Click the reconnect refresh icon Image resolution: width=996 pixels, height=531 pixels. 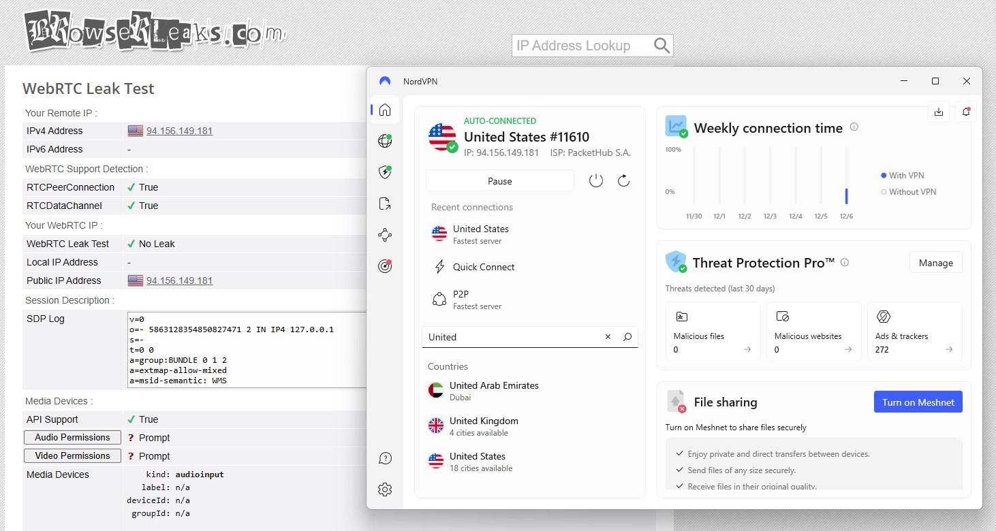coord(623,181)
